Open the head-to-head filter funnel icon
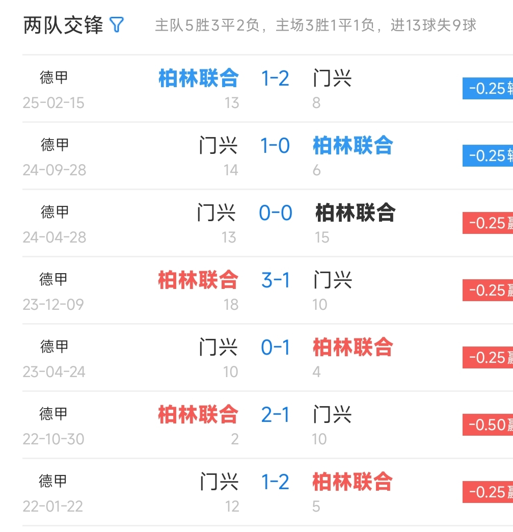 [x=117, y=25]
